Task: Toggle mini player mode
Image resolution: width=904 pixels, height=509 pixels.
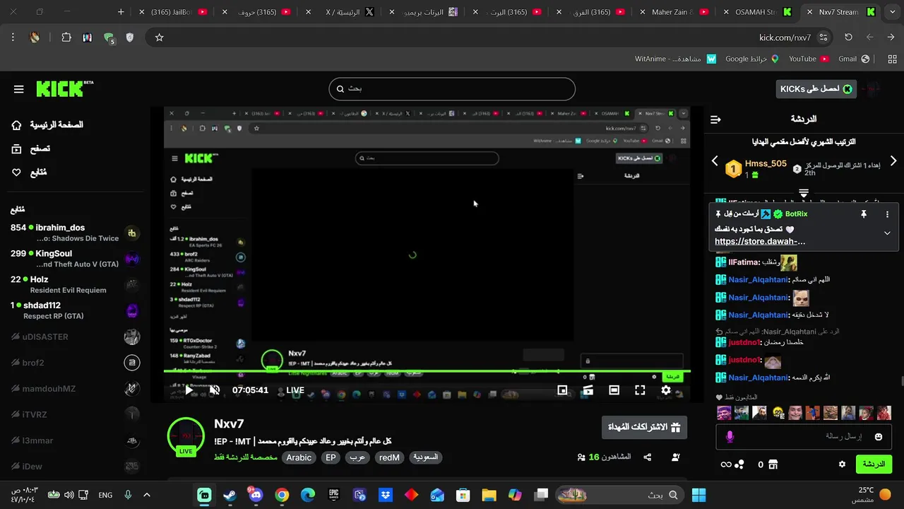Action: click(562, 390)
